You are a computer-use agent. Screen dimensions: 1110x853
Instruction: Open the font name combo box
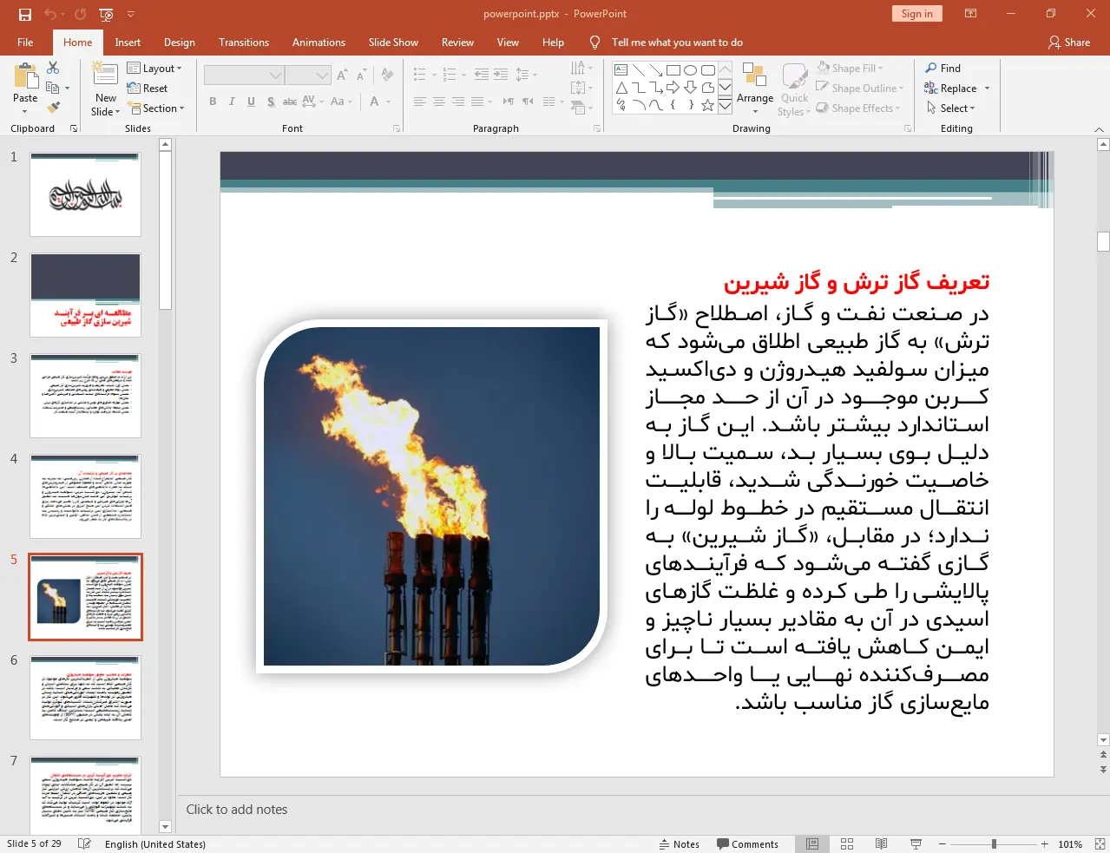(243, 75)
